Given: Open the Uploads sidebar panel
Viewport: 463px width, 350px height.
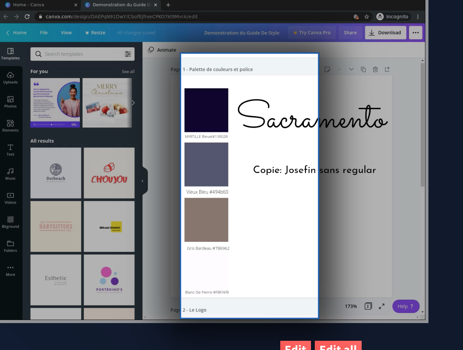Looking at the screenshot, I should click(10, 78).
